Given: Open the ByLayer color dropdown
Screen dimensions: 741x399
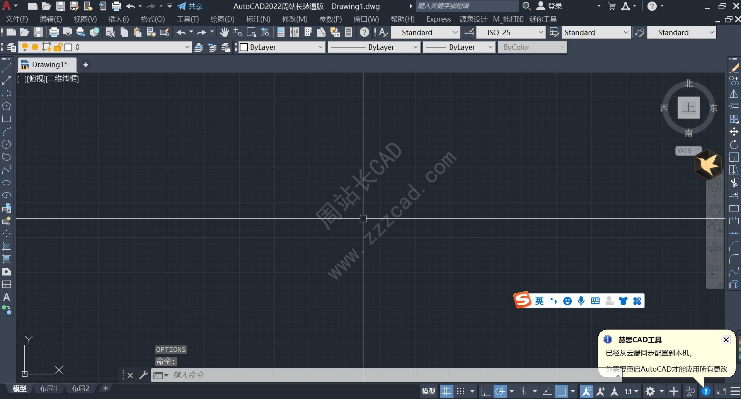Looking at the screenshot, I should [x=281, y=47].
